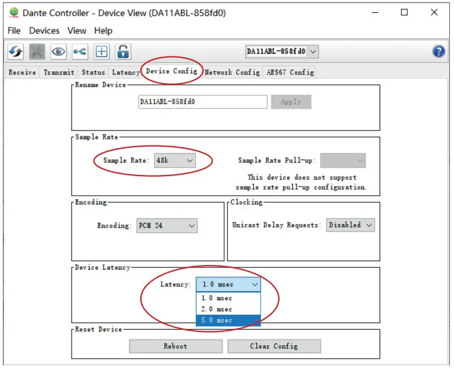
Task: Click the Identify device eye icon
Action: 58,52
